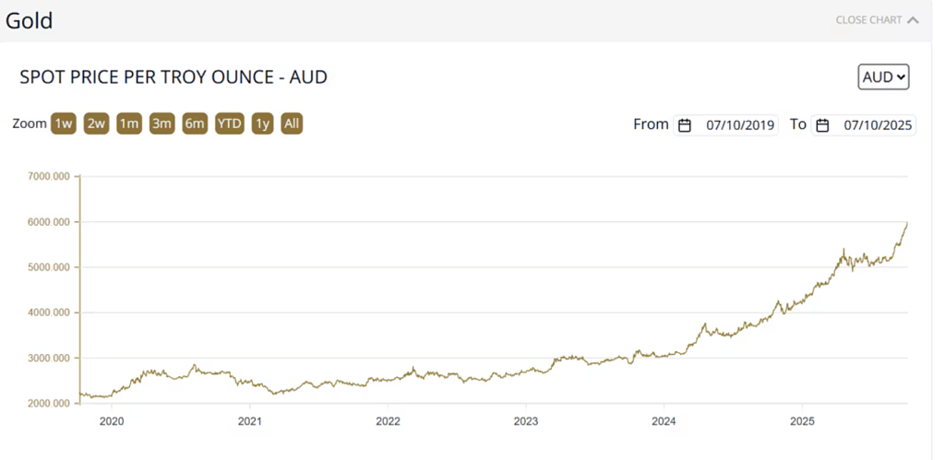Click the calendar icon beside To date
This screenshot has width=945, height=460.
coord(823,125)
